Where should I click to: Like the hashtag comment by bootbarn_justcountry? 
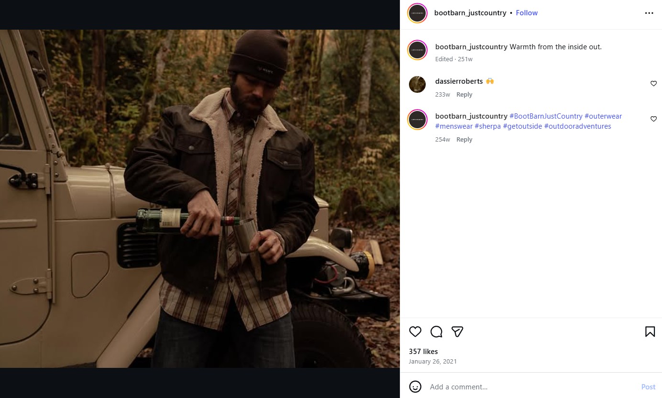(653, 119)
